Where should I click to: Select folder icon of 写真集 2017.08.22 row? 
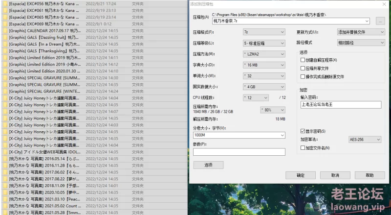pos(5,179)
